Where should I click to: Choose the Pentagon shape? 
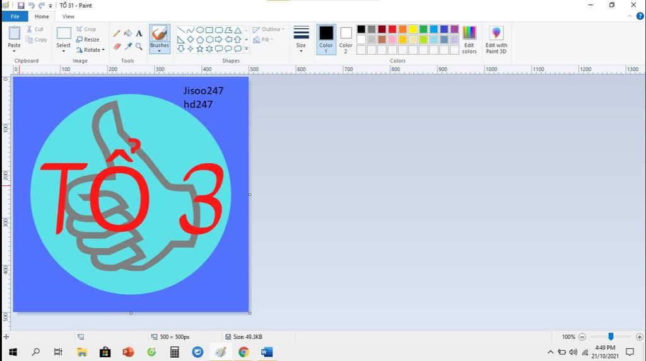coord(200,40)
